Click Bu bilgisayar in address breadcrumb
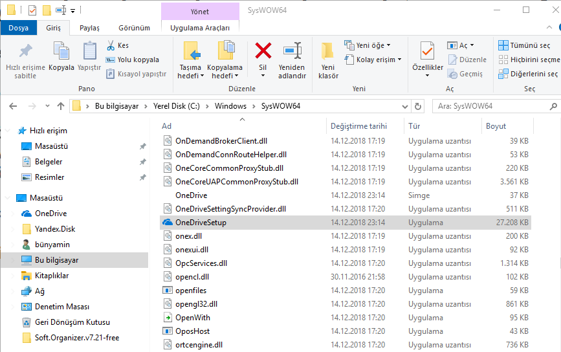This screenshot has height=352, width=561. point(116,106)
